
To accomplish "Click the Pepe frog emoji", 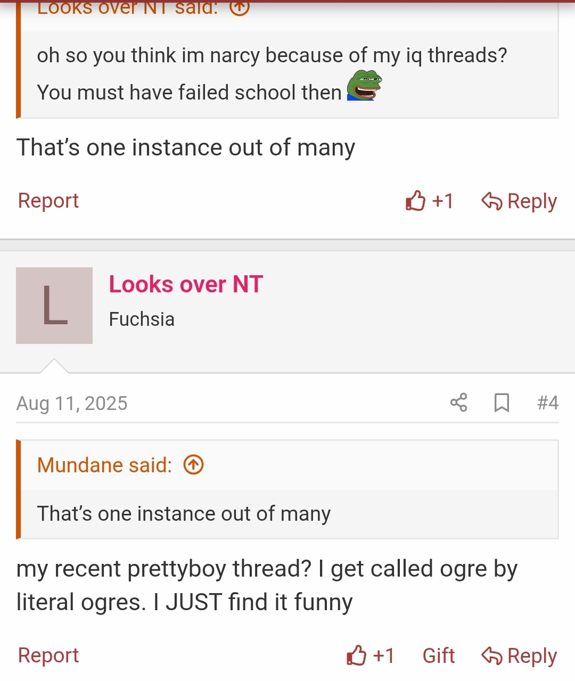I will [x=364, y=86].
